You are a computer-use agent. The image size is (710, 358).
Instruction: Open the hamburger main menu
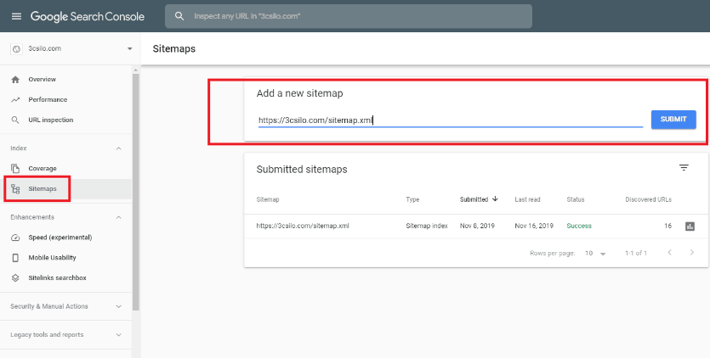pos(16,16)
